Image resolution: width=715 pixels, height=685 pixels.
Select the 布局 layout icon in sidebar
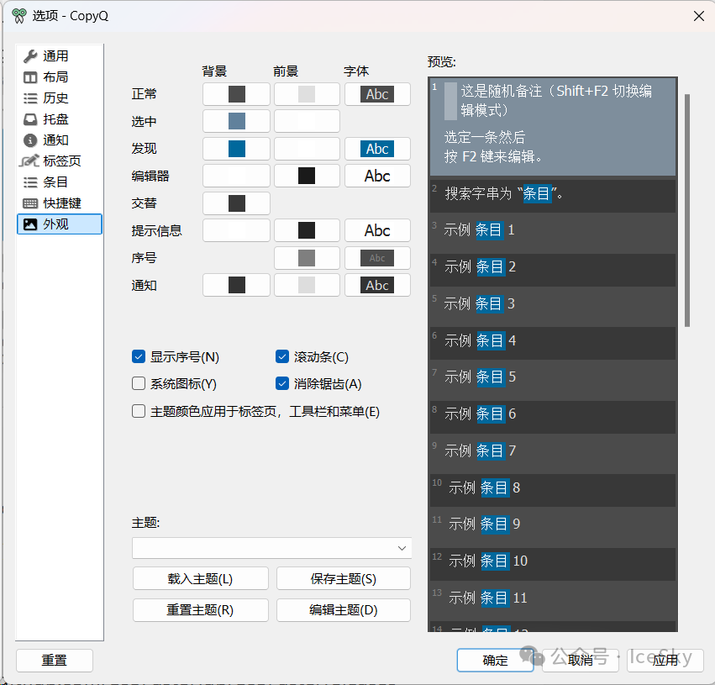click(x=30, y=77)
